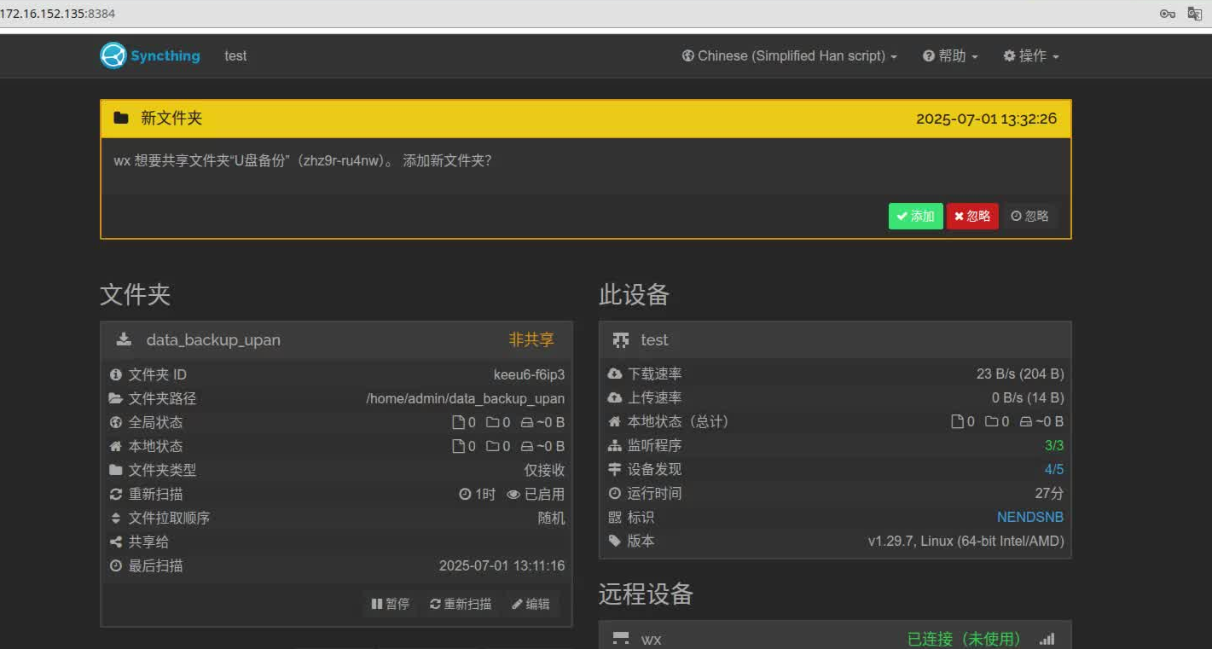Click the browser address bar

point(341,14)
